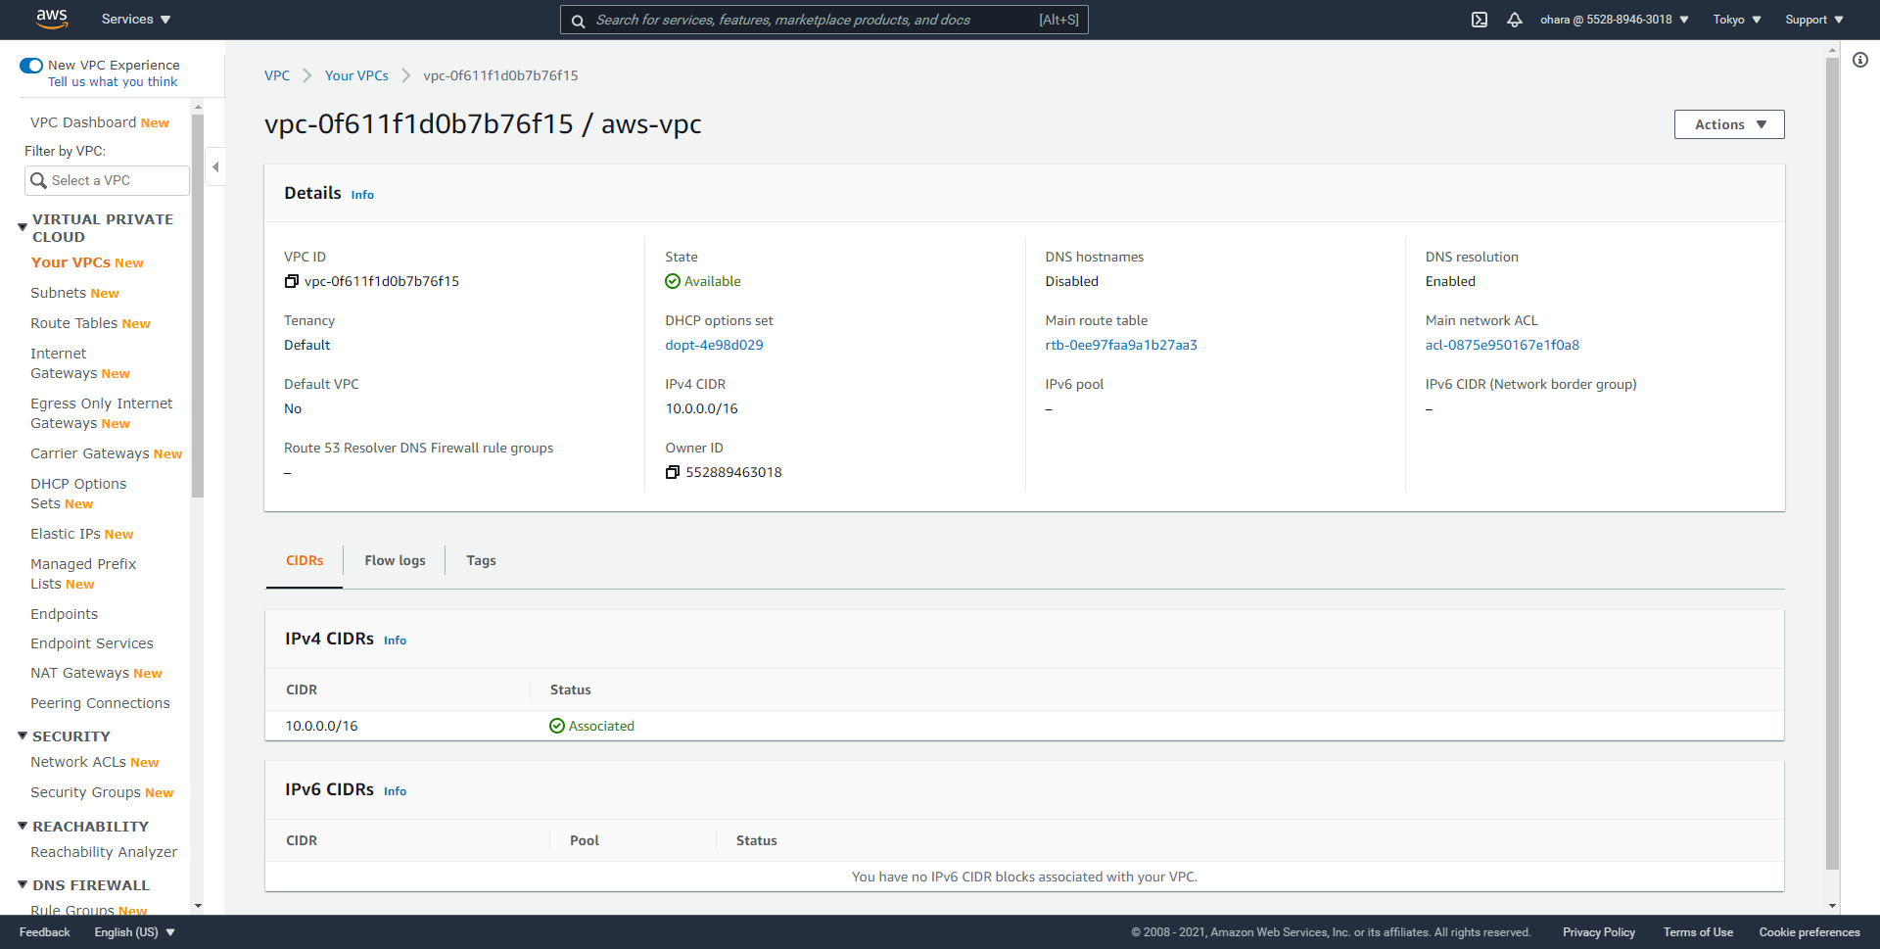
Task: Open DHCP options set dopt-4e98d029
Action: tap(714, 345)
